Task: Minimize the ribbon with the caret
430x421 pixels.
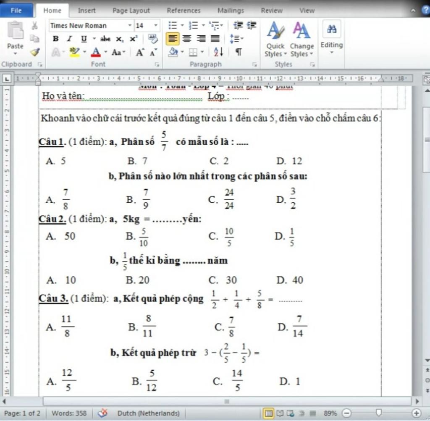Action: click(413, 10)
